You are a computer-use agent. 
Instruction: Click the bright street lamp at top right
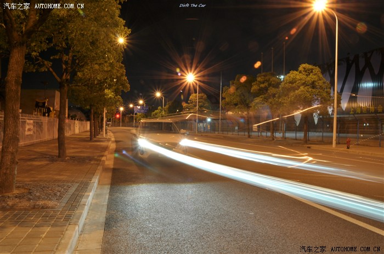point(319,6)
